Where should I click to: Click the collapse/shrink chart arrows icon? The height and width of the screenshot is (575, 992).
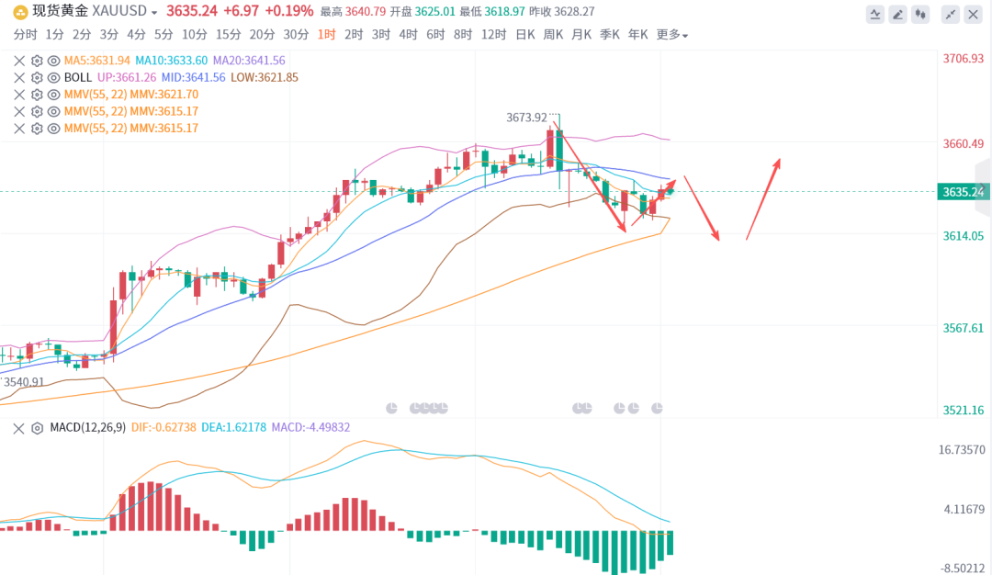click(x=951, y=14)
